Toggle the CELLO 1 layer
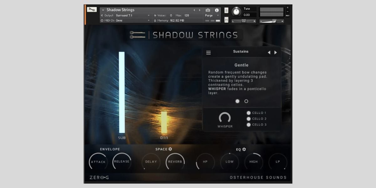The image size is (376, 188). (249, 113)
